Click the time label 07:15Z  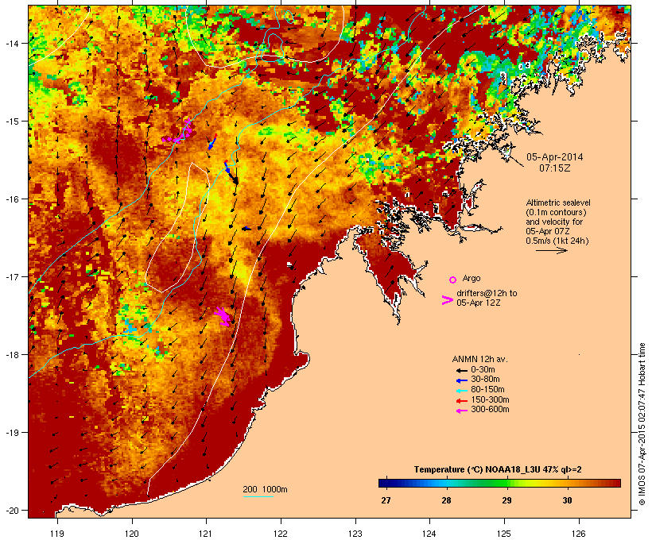(x=555, y=168)
